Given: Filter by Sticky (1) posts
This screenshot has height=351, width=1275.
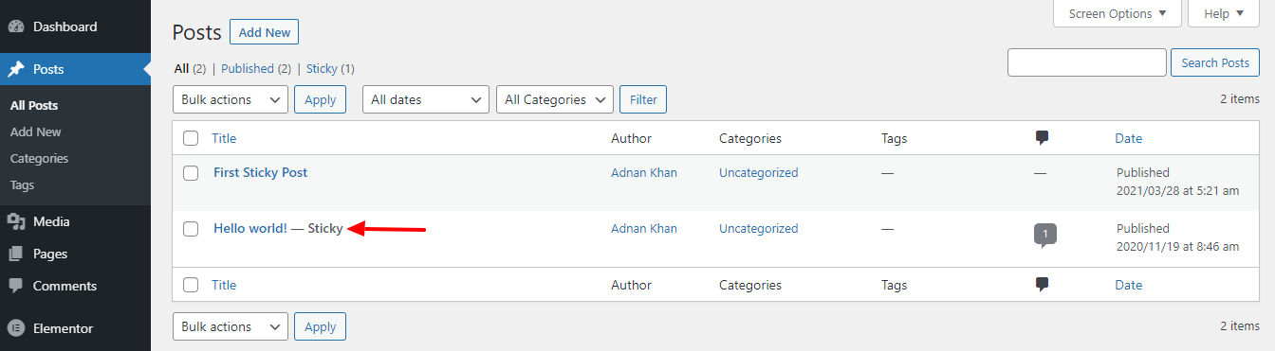Looking at the screenshot, I should coord(330,68).
